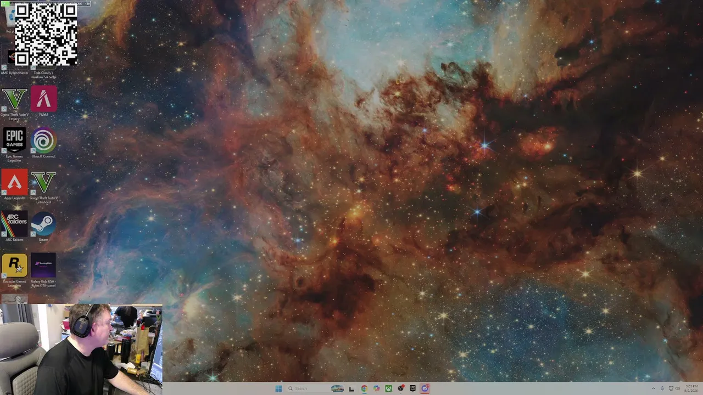Open Epic Games Launcher from the taskbar
This screenshot has height=395, width=703.
coord(412,388)
